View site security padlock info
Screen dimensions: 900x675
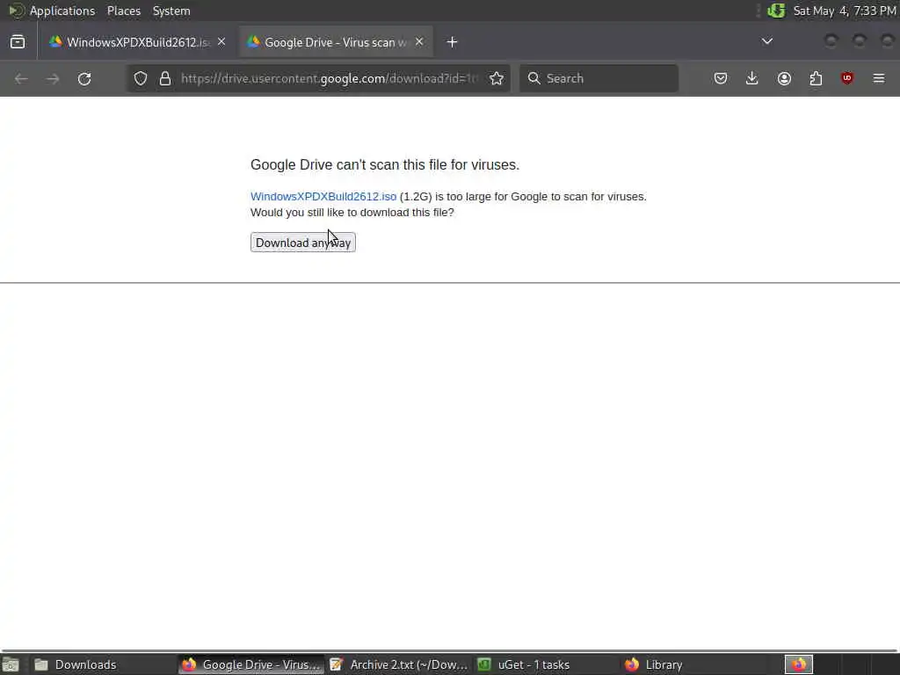(x=165, y=78)
